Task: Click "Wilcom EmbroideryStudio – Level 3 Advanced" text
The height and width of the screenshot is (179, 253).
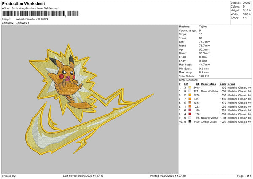Action: tap(30, 8)
